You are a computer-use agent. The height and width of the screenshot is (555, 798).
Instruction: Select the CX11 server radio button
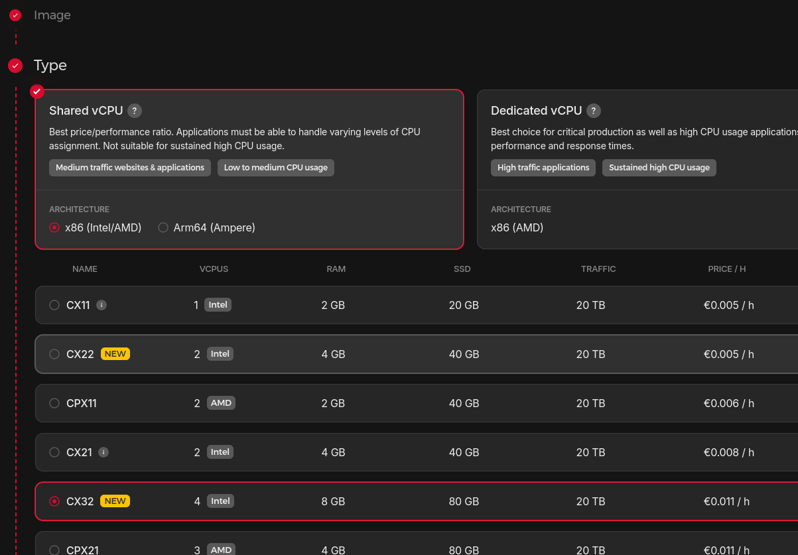tap(54, 305)
